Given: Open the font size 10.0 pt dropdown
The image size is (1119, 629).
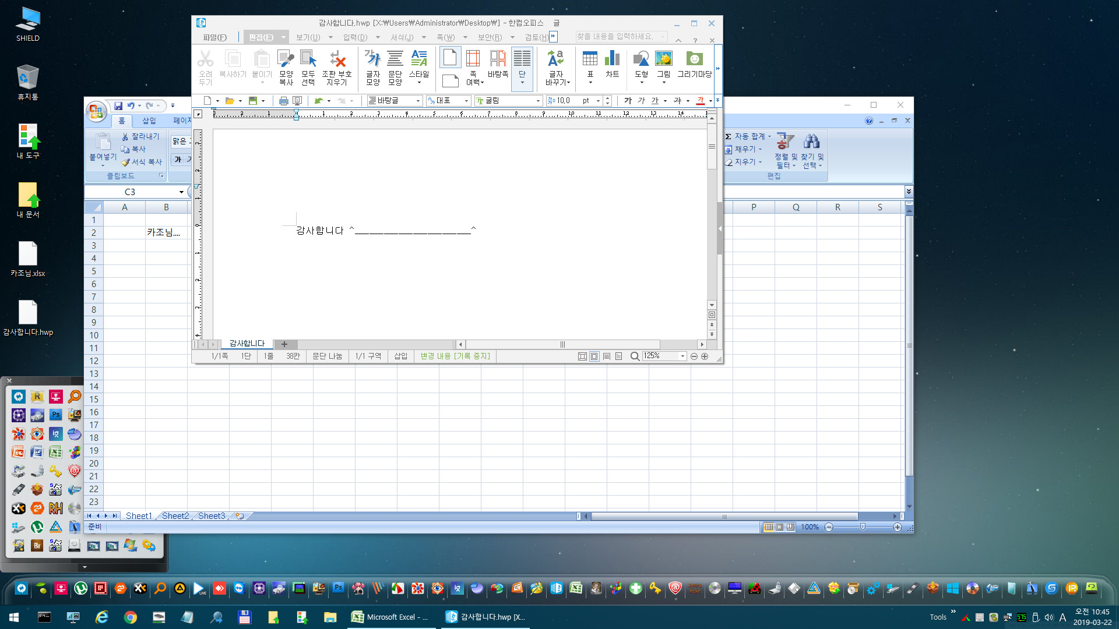Looking at the screenshot, I should 598,101.
